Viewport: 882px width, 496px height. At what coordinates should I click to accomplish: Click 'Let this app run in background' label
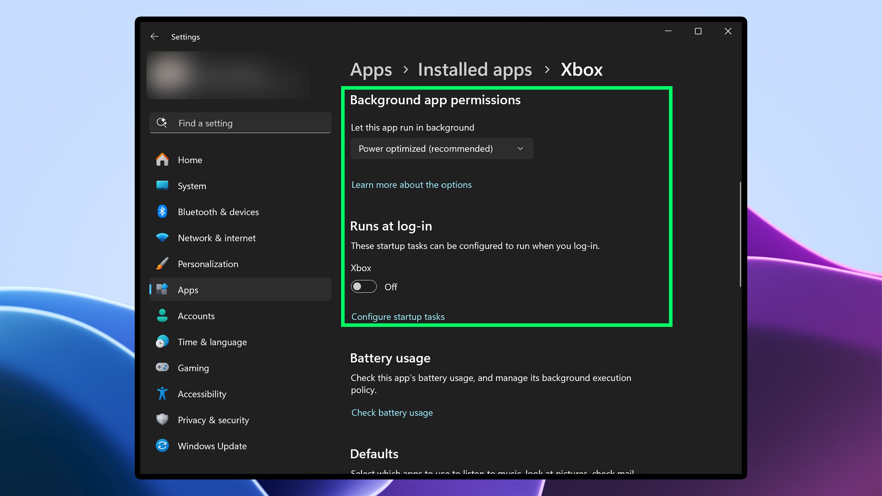coord(412,127)
